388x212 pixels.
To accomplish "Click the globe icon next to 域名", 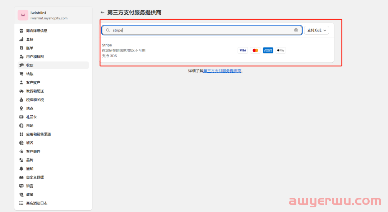I will [21, 143].
